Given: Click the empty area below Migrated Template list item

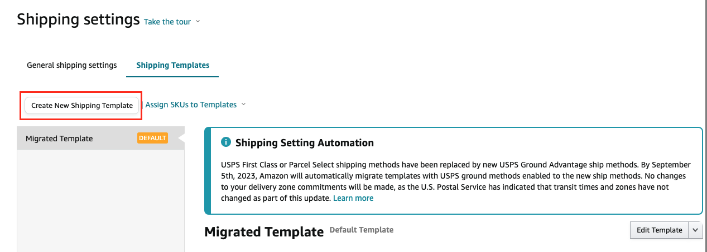Looking at the screenshot, I should 100,201.
